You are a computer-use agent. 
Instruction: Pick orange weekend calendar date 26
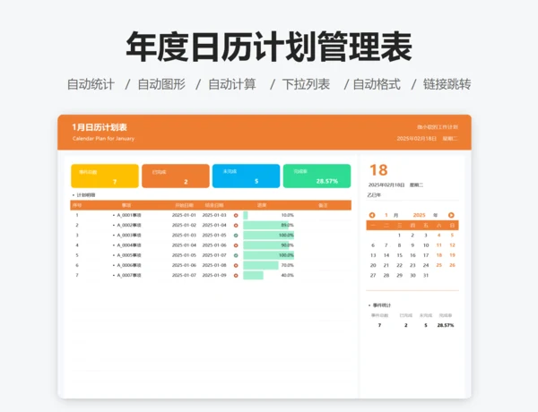click(x=452, y=265)
